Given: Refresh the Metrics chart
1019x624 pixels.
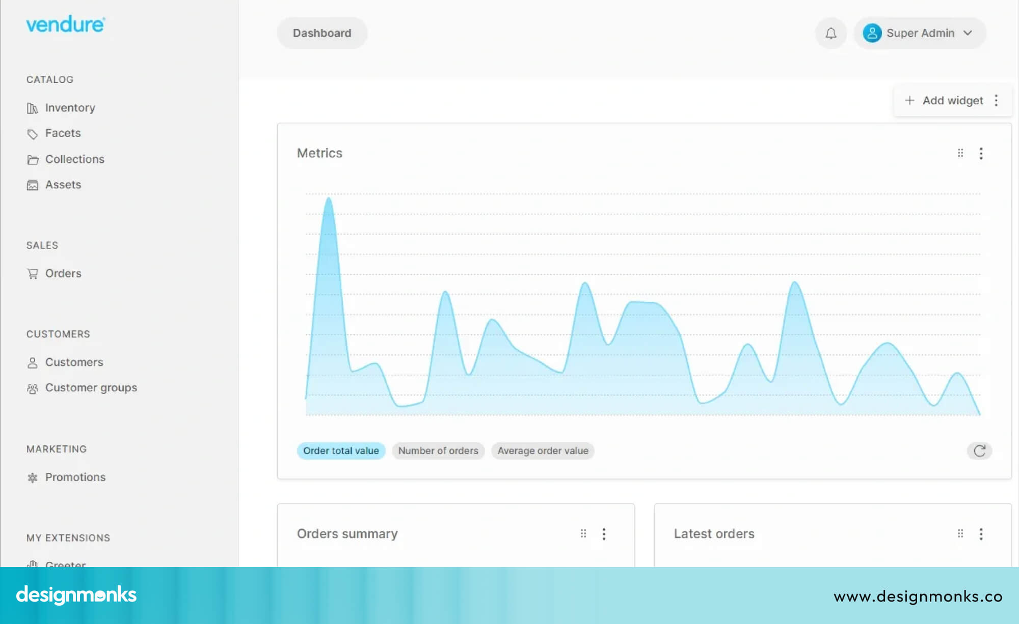Looking at the screenshot, I should (979, 451).
